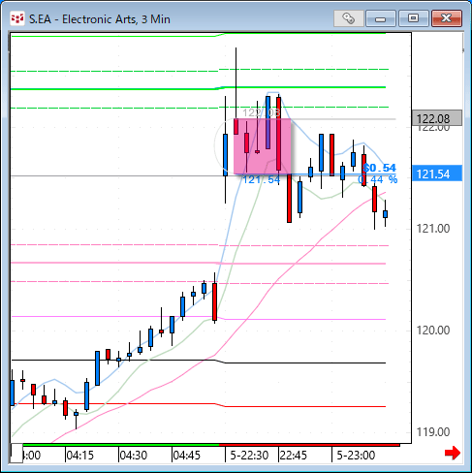Click the 121.54 label below pink box
The height and width of the screenshot is (473, 472).
(x=261, y=179)
